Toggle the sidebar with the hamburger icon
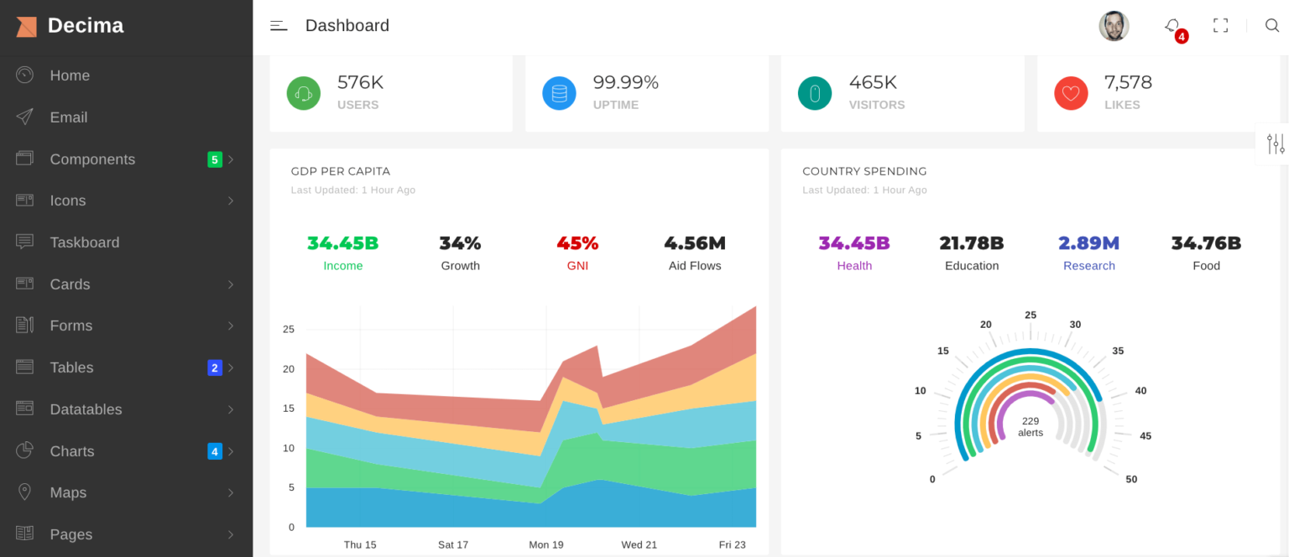This screenshot has height=557, width=1289. [x=278, y=25]
